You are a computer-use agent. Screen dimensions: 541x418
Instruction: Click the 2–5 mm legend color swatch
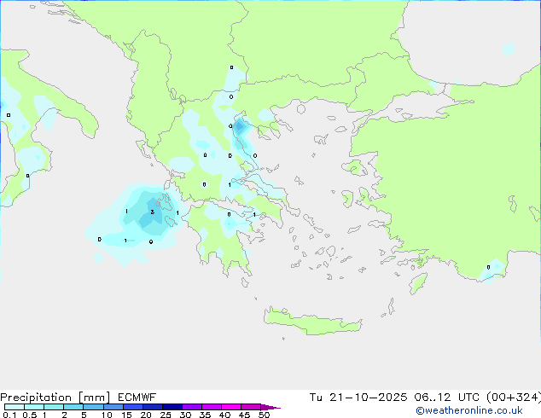[73, 407]
